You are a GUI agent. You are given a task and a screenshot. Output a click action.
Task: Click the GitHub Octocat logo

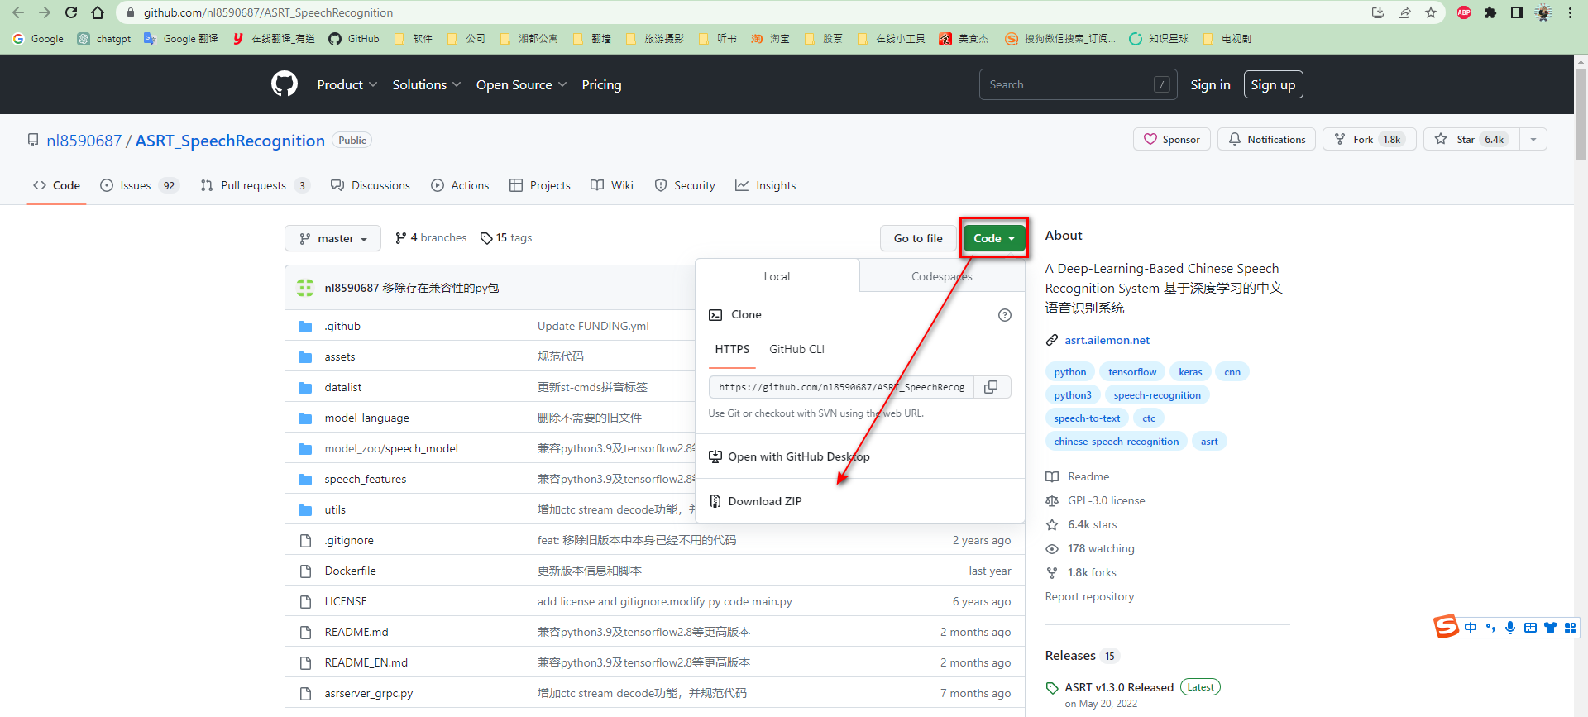(285, 84)
